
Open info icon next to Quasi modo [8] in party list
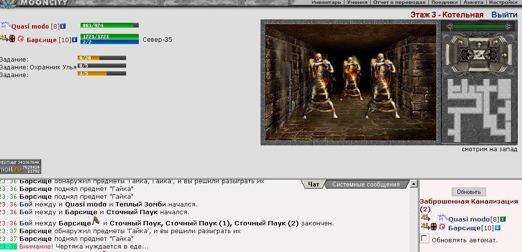click(x=63, y=26)
